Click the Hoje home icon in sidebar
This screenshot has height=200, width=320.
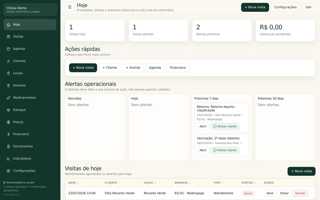click(8, 24)
